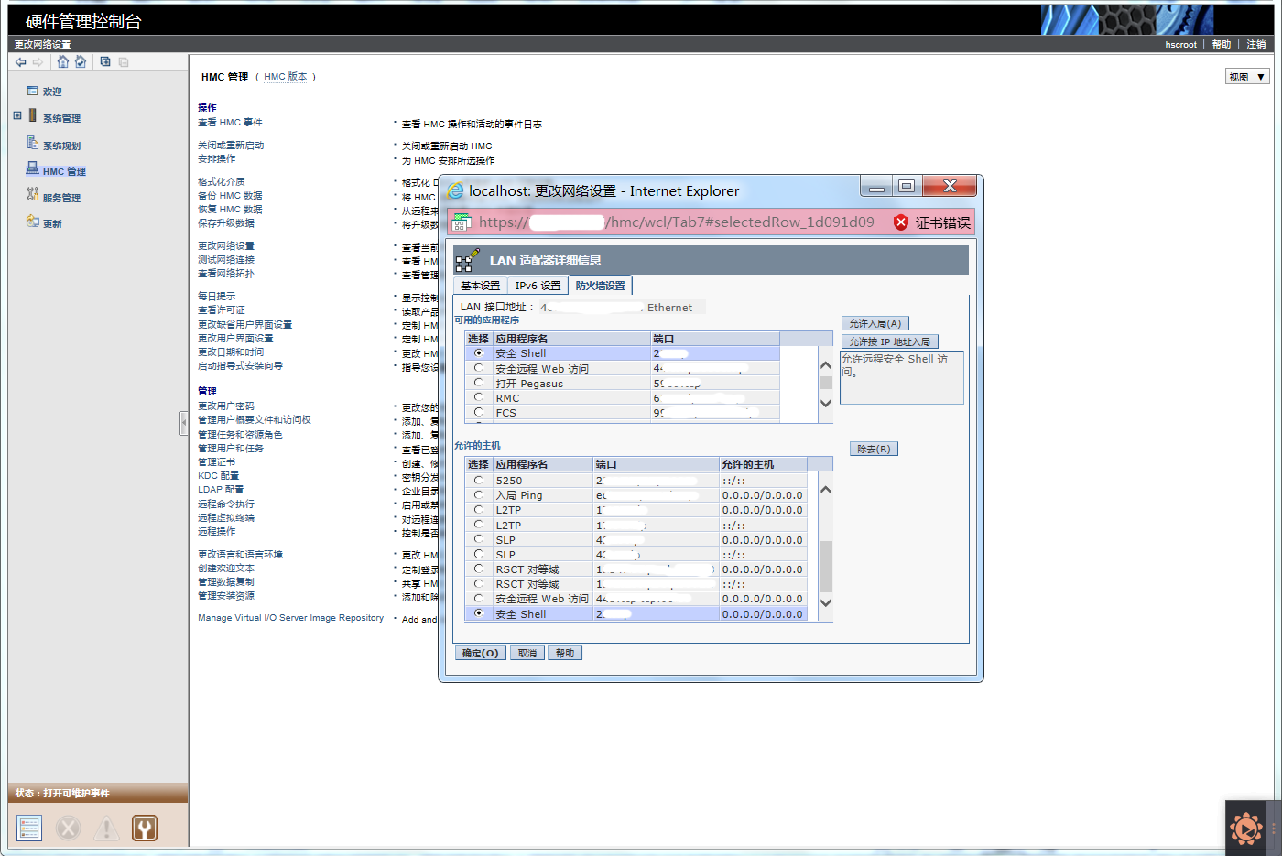Click the 更新 update icon in the sidebar
This screenshot has width=1282, height=856.
(33, 222)
